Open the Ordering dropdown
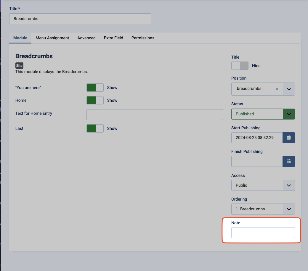This screenshot has height=271, width=308. point(263,209)
